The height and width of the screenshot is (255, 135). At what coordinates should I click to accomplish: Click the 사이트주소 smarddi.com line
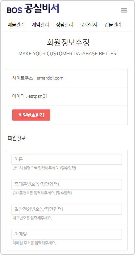click(38, 78)
